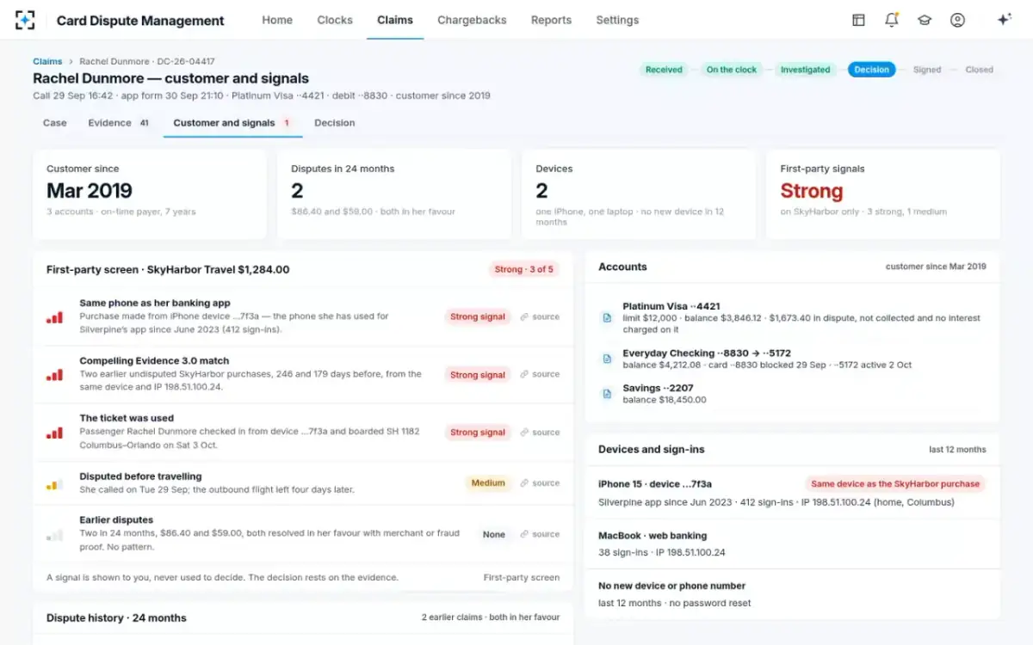The image size is (1033, 645).
Task: Click Platinum Visa account document icon
Action: coord(607,318)
